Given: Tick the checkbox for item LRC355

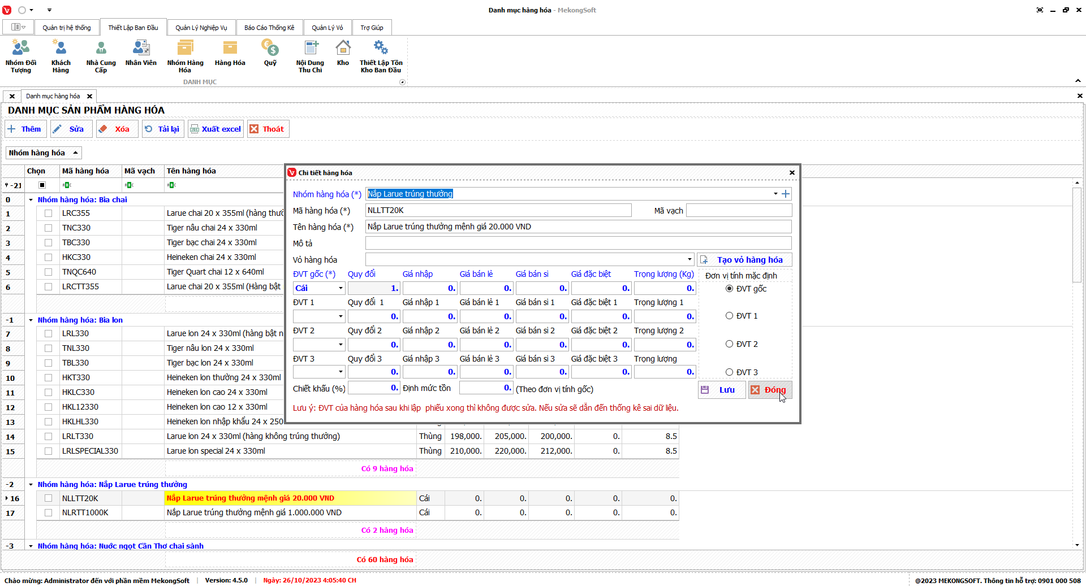Looking at the screenshot, I should click(x=48, y=214).
